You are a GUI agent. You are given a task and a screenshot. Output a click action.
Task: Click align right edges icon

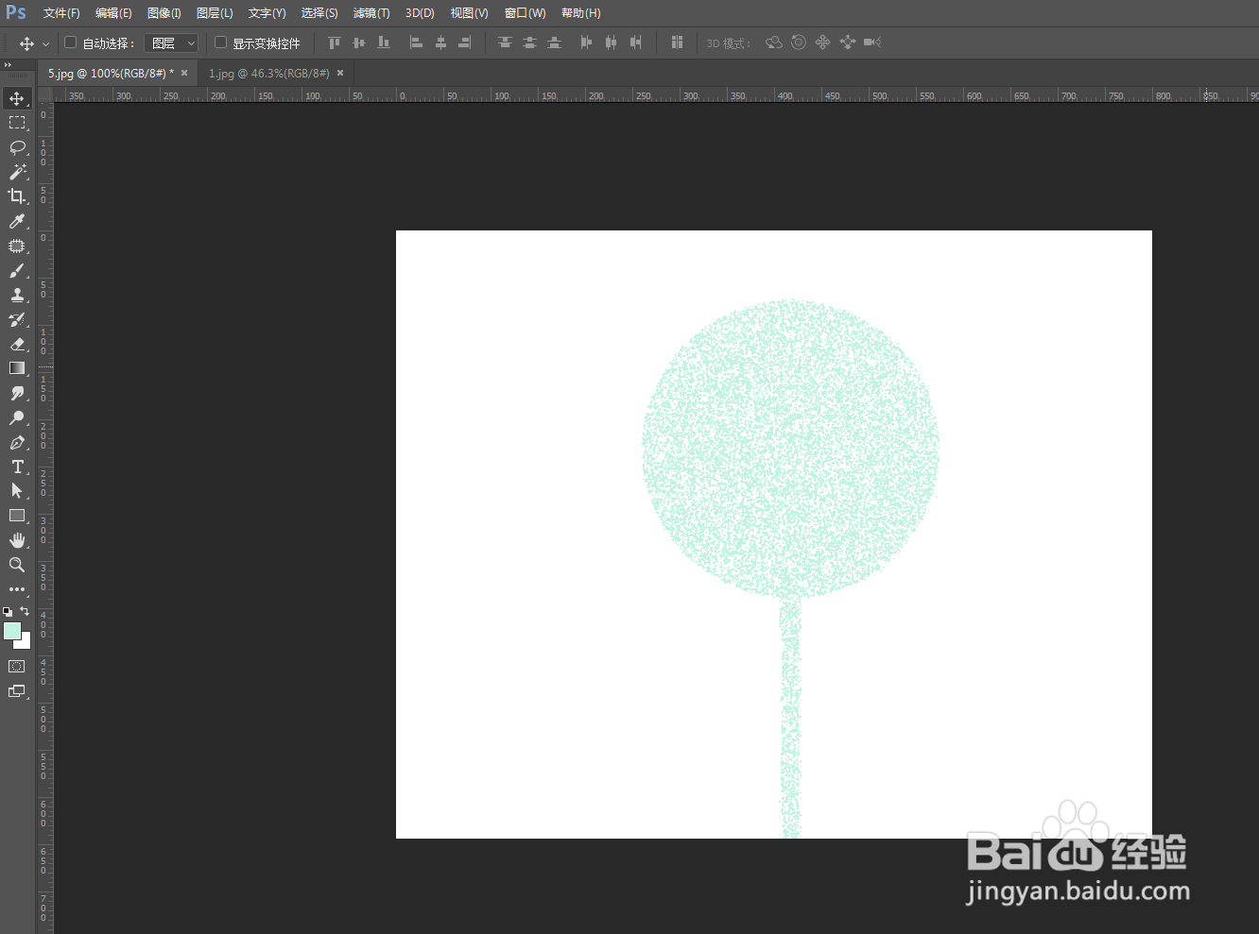[x=465, y=42]
